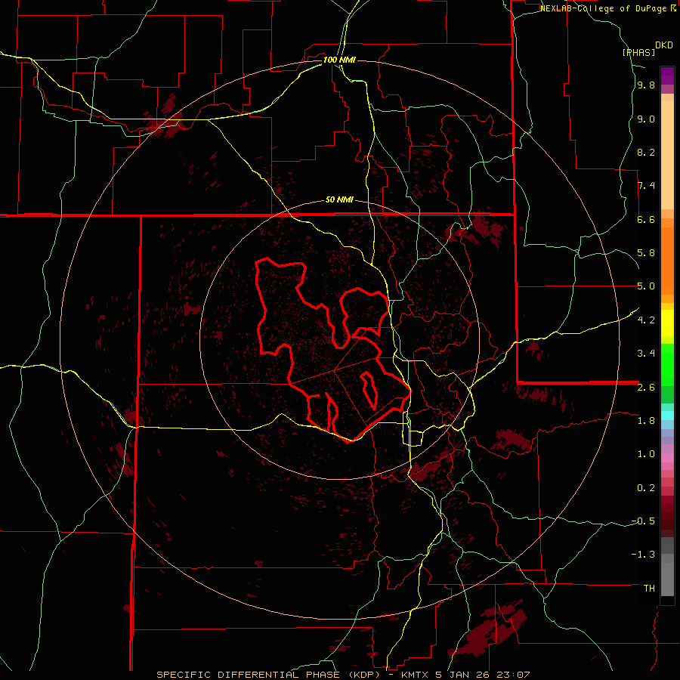This screenshot has height=680, width=680.
Task: Click the "50 NMI" range ring label
Action: coord(339,200)
